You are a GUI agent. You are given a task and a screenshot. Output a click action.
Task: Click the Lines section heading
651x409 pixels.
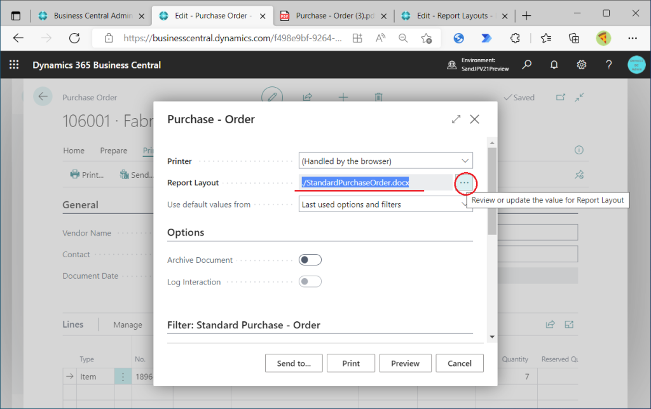click(x=72, y=325)
